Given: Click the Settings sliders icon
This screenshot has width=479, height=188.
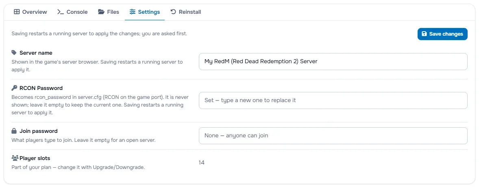Looking at the screenshot, I should [x=133, y=12].
